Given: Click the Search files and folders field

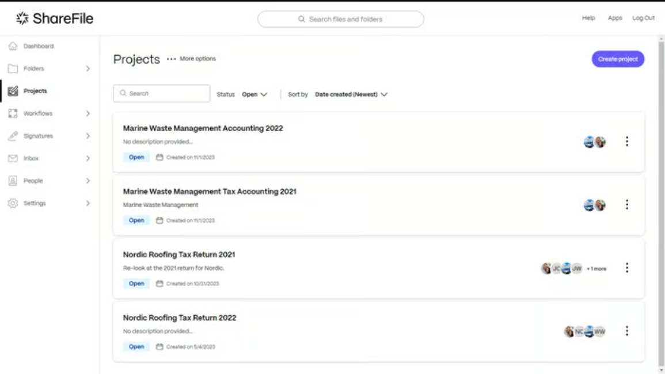Looking at the screenshot, I should (340, 19).
